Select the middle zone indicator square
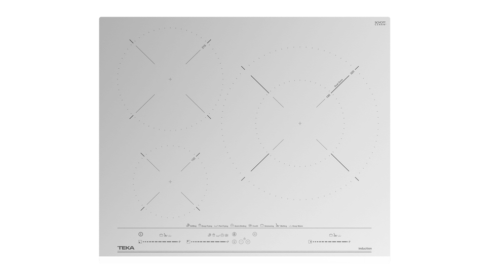This screenshot has width=499, height=280. coord(188,242)
